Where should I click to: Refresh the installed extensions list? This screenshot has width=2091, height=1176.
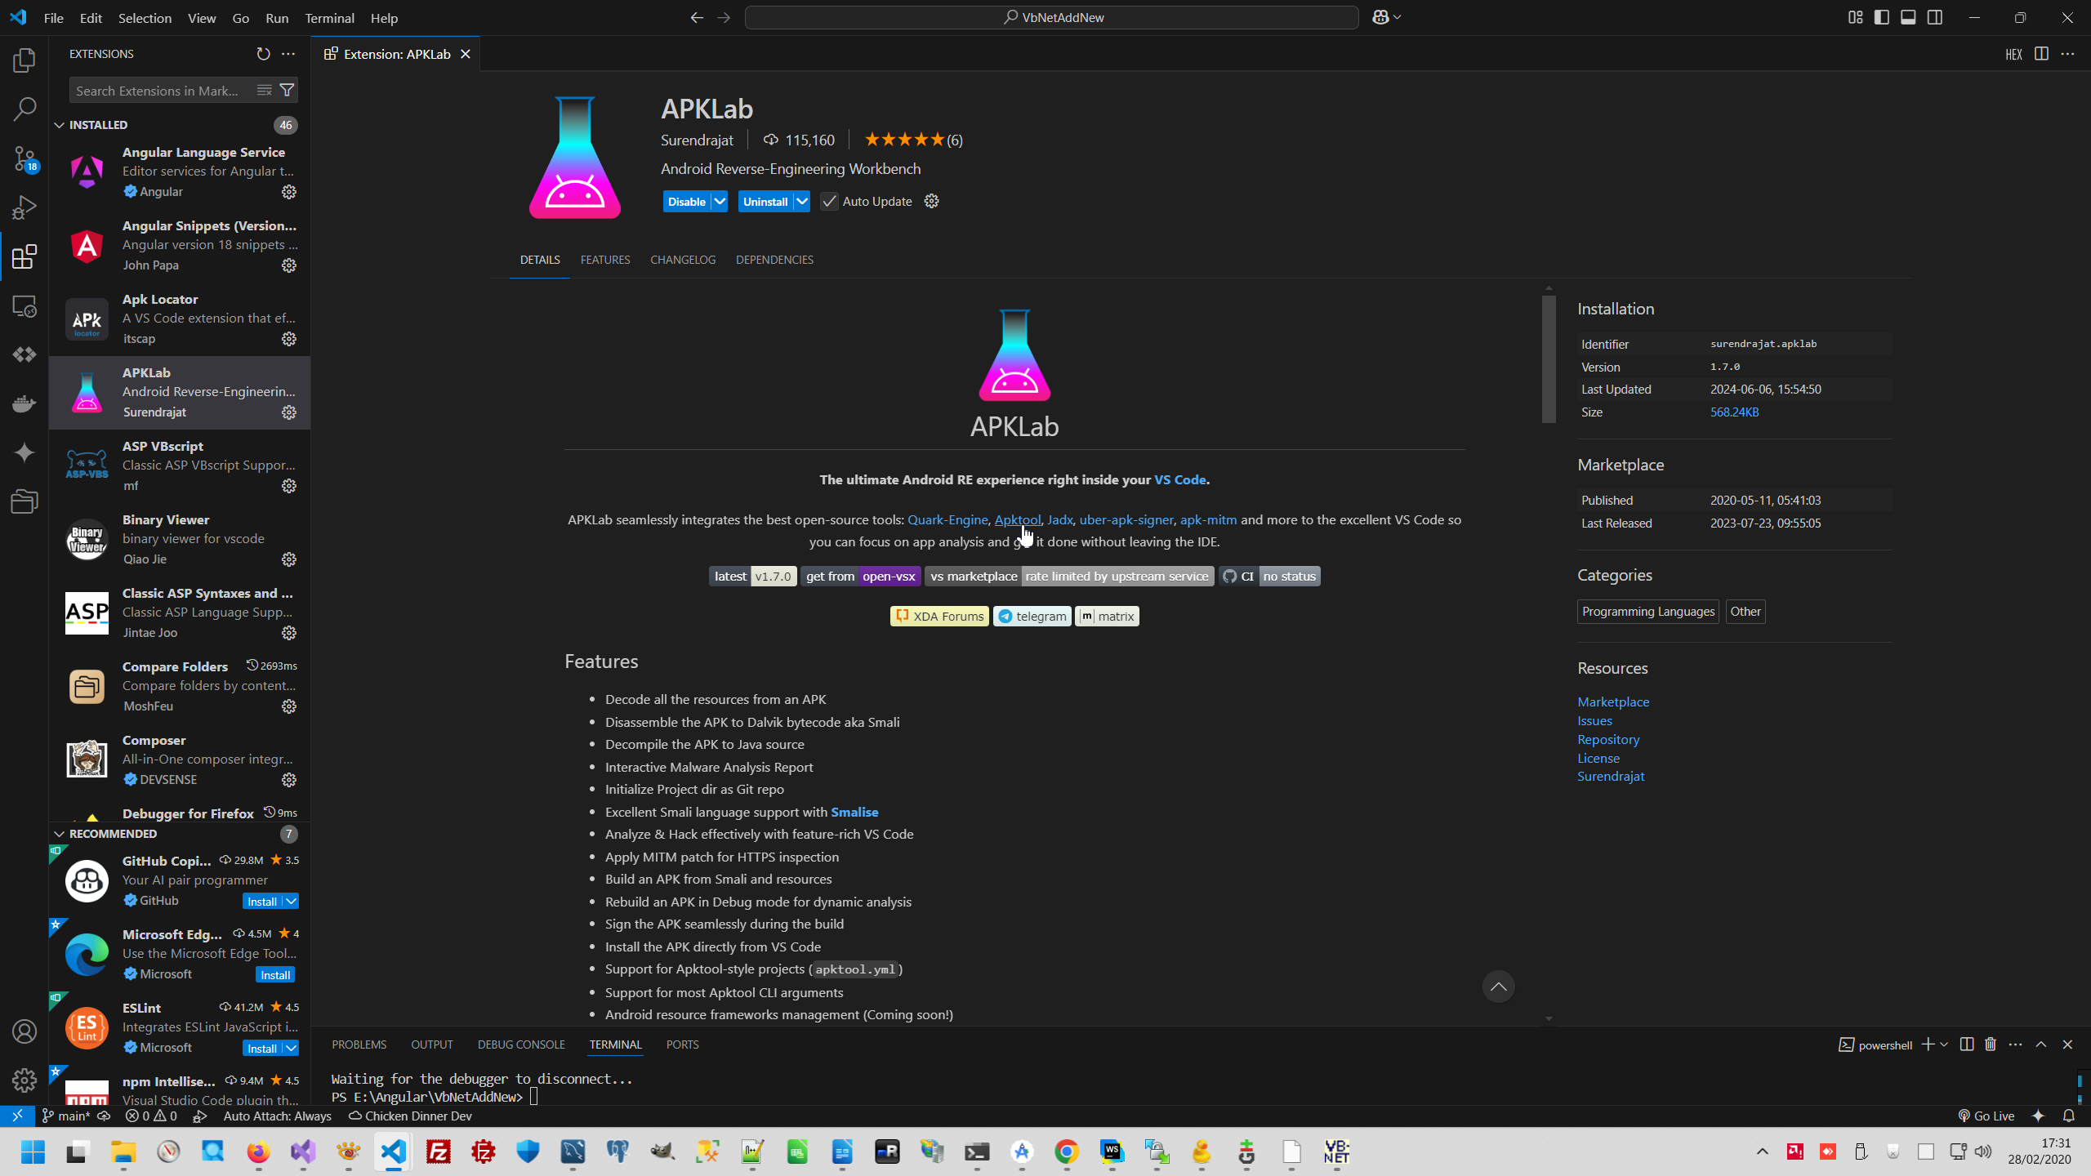pos(261,54)
